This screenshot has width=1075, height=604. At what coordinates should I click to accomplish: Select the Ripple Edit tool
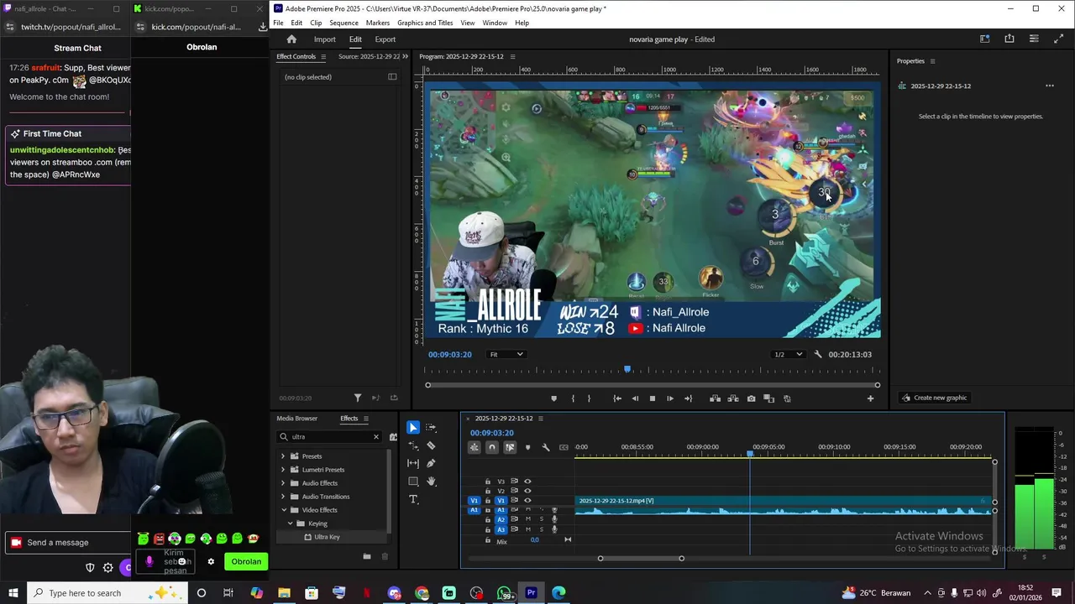pyautogui.click(x=413, y=445)
